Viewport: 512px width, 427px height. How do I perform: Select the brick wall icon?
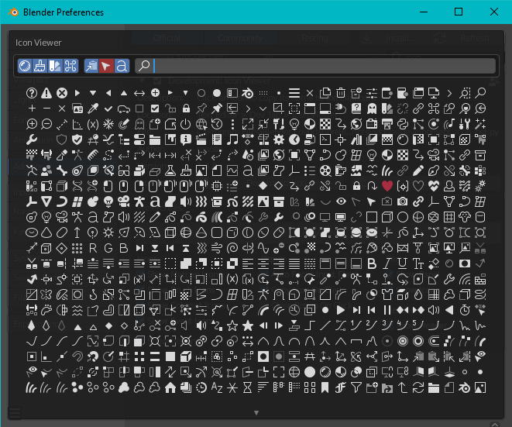click(480, 279)
